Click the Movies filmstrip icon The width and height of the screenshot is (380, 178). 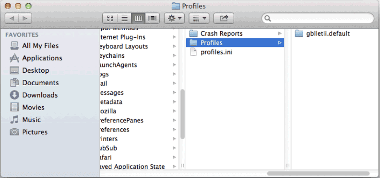click(14, 107)
